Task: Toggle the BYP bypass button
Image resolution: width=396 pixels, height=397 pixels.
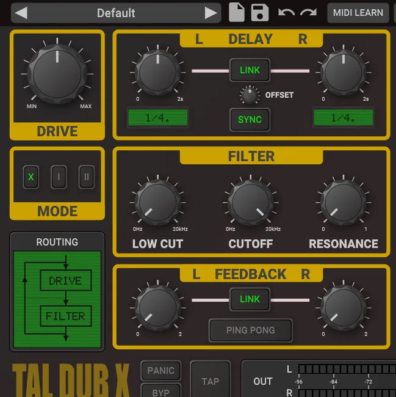Action: click(161, 391)
